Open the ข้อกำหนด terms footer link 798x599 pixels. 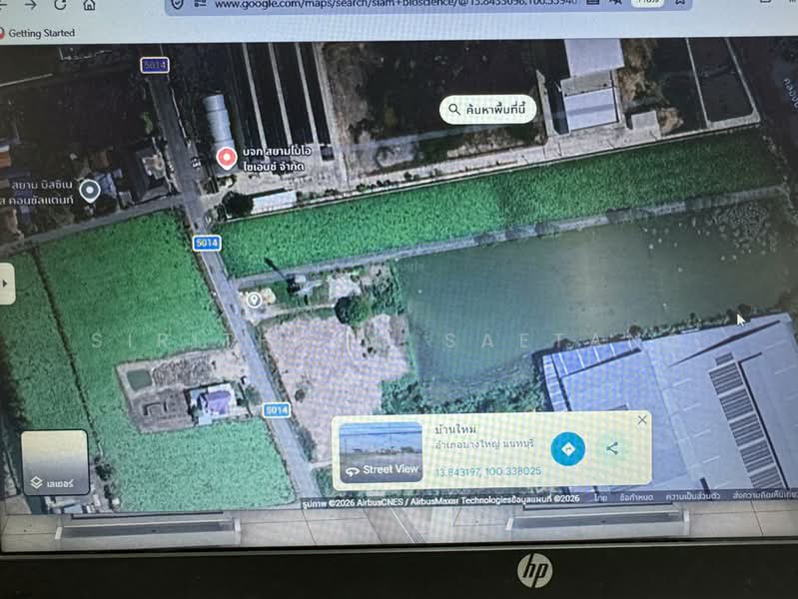click(x=636, y=497)
